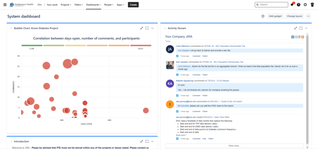The image size is (318, 149).
Task: Open Activity Stream gadget more options
Action: [306, 28]
